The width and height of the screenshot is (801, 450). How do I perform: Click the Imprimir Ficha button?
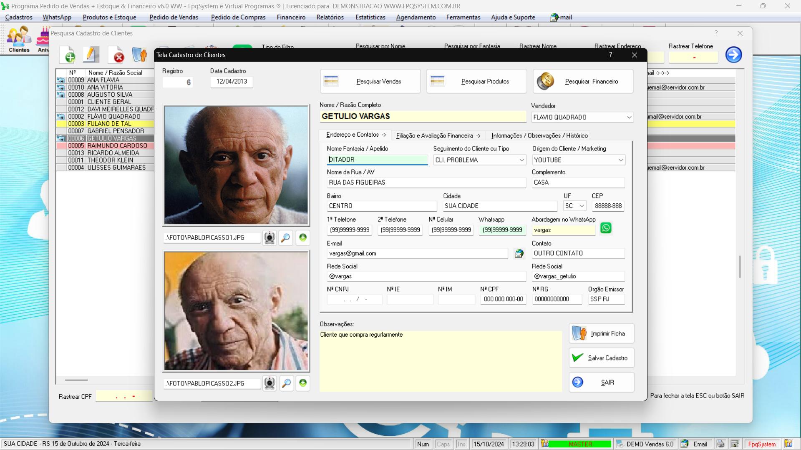[601, 333]
